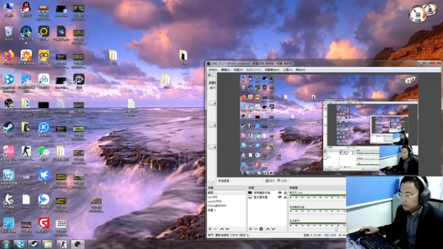Select the CSOL游戏中F8 scene

coord(226,206)
